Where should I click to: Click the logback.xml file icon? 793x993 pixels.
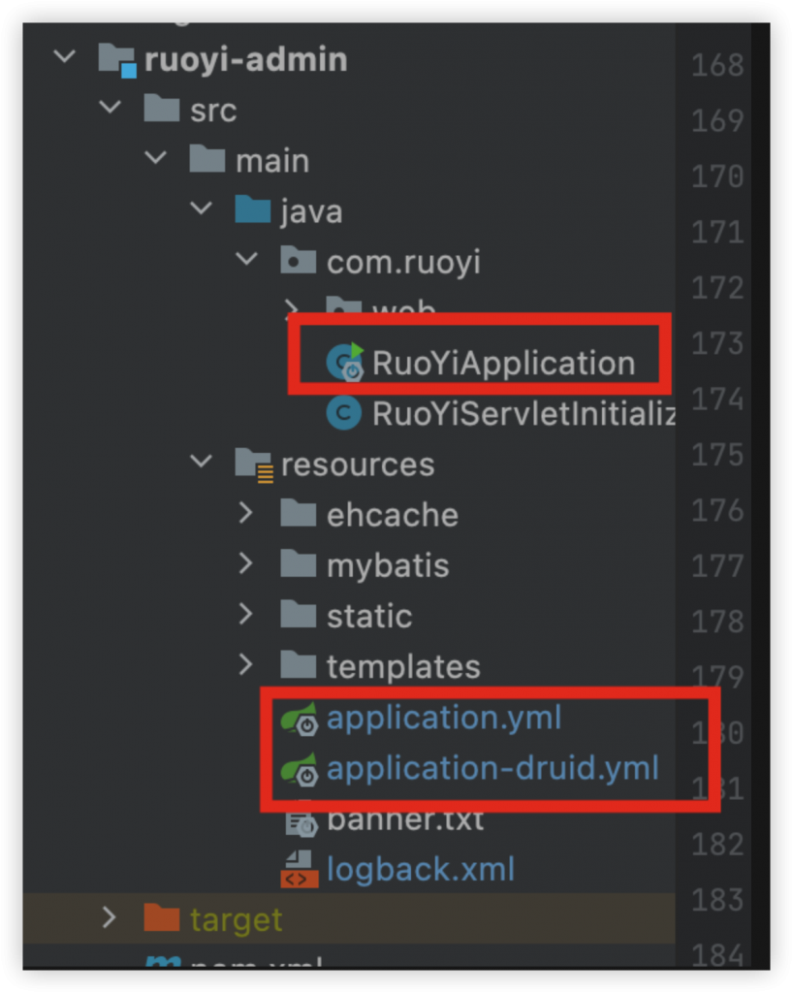pos(299,869)
